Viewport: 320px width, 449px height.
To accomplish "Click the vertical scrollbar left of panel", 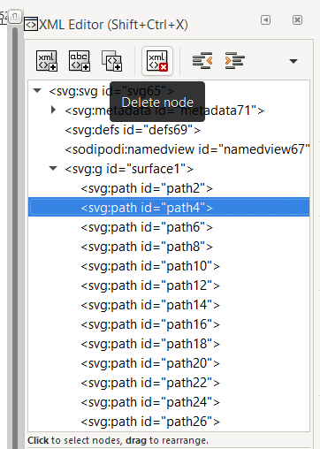I will (15, 238).
